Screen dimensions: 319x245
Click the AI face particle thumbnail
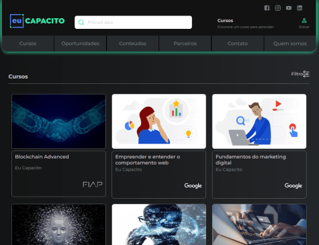[58, 224]
